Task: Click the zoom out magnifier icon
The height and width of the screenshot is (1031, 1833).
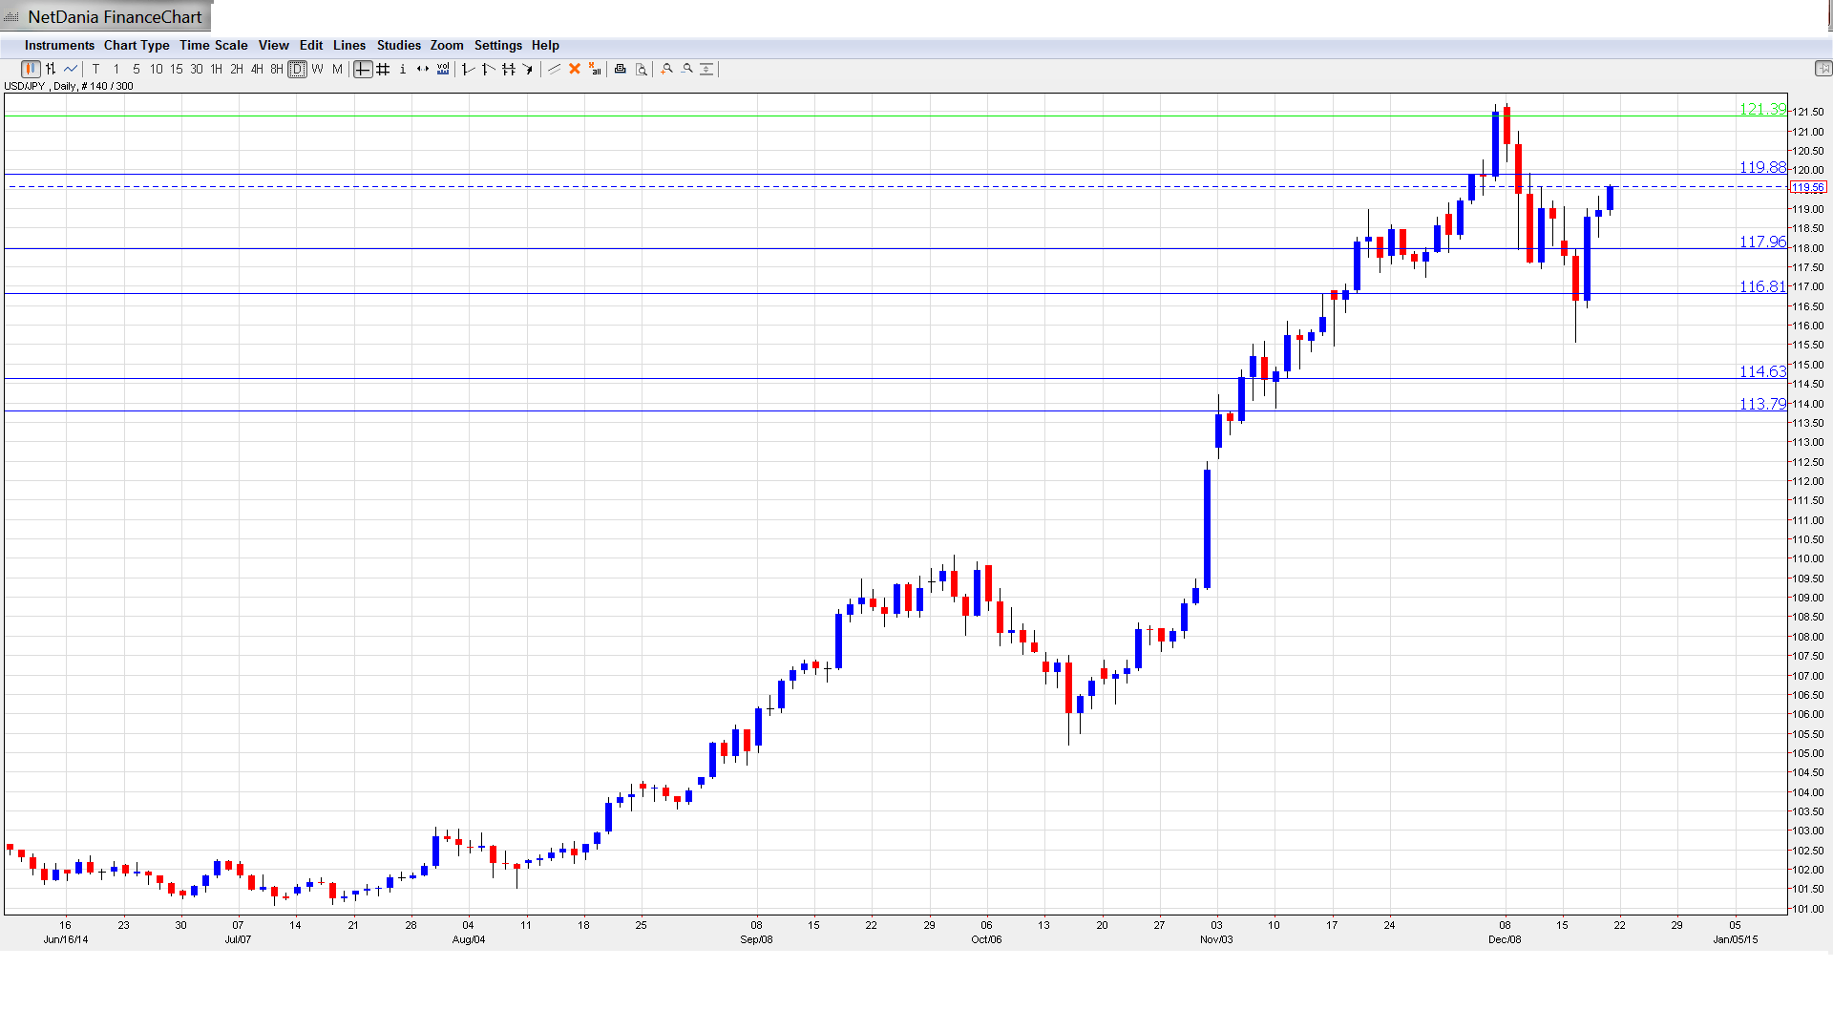Action: coord(687,69)
